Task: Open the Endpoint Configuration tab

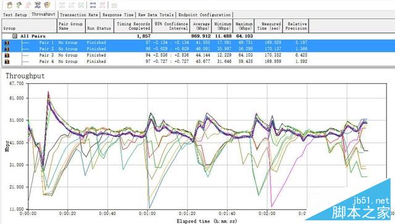Action: [x=204, y=15]
